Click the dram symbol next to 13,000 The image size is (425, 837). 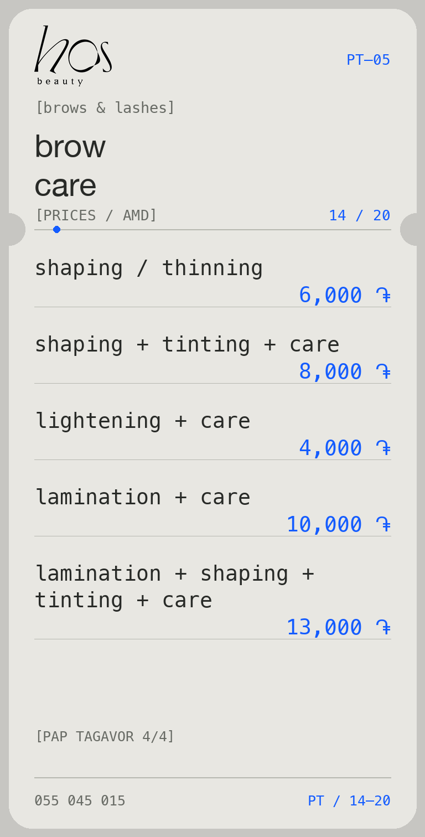click(383, 627)
